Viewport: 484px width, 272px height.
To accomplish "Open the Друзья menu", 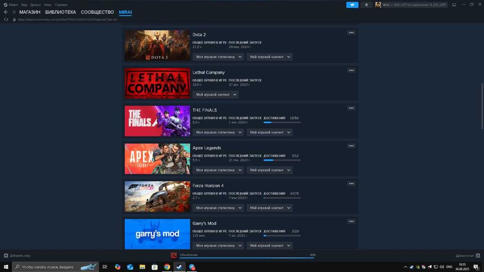I will point(35,5).
